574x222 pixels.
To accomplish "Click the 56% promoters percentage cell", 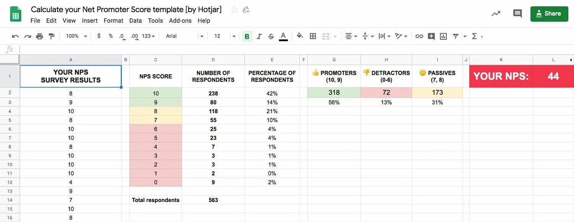I will 334,102.
